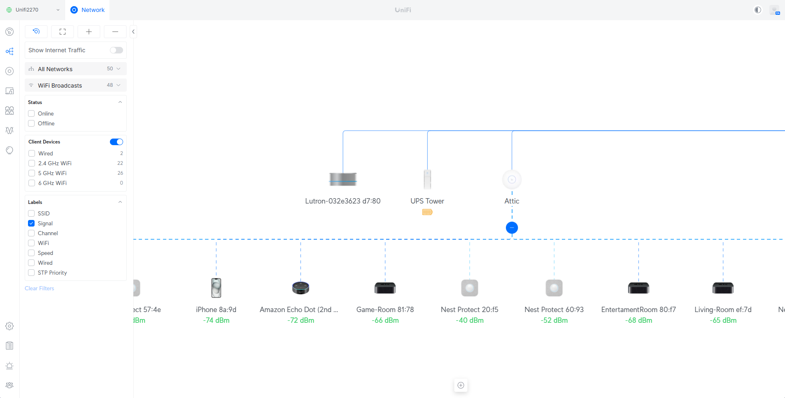Screen dimensions: 785x398
Task: Open Settings gear in left sidebar
Action: (9, 326)
